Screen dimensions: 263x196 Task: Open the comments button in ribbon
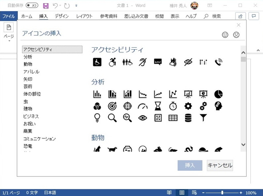tap(254, 16)
